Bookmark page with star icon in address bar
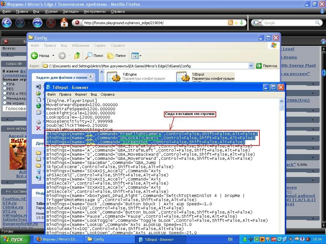This screenshot has height=244, width=326. tap(236, 23)
